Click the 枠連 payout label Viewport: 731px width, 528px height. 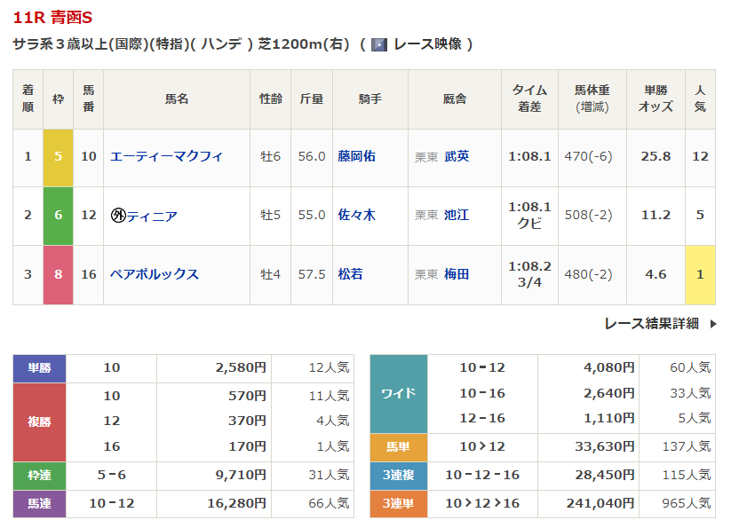pyautogui.click(x=40, y=476)
